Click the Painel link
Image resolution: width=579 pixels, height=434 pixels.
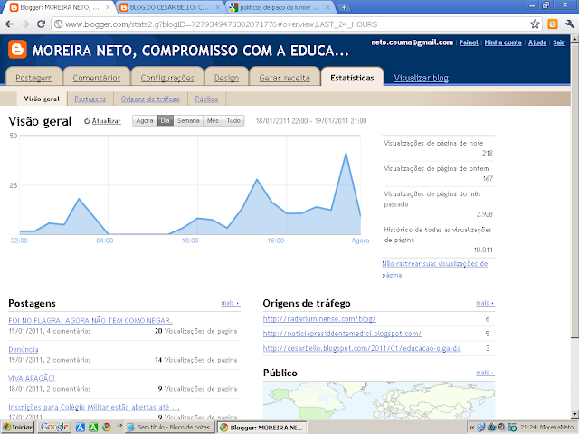[x=469, y=42]
